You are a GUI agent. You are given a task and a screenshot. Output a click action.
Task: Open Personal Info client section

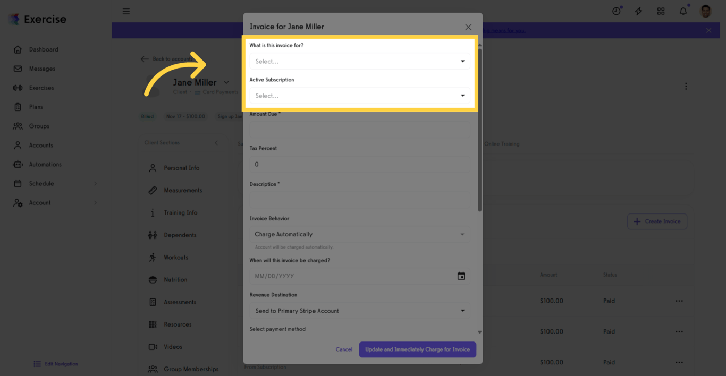click(182, 168)
